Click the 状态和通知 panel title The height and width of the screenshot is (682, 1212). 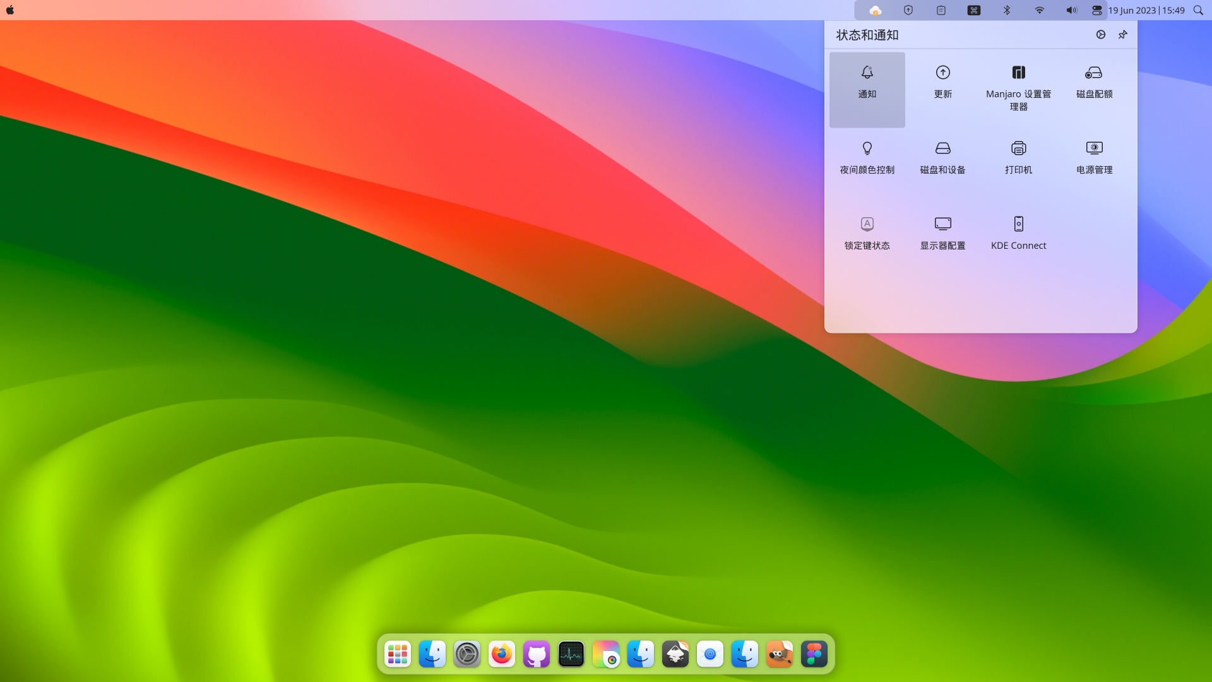tap(867, 35)
